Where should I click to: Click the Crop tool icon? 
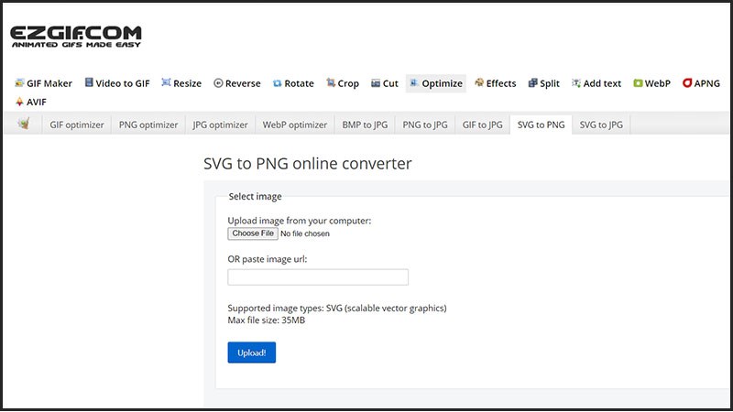331,82
